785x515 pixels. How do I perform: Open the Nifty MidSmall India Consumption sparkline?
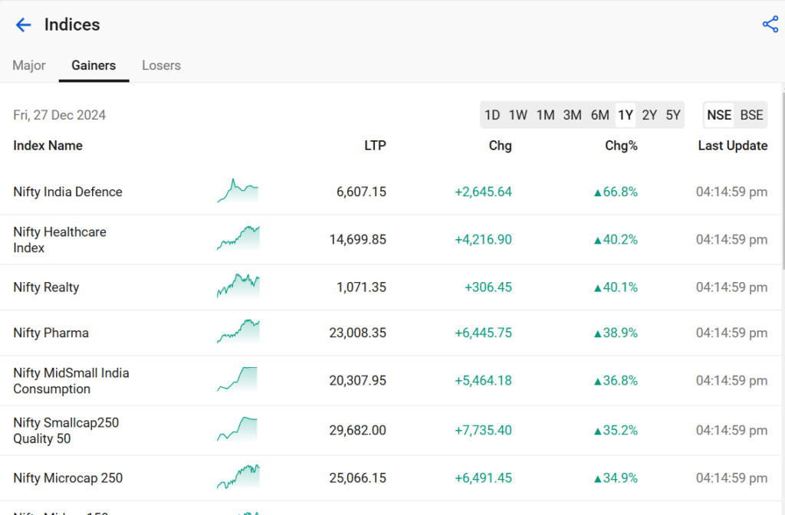point(238,379)
